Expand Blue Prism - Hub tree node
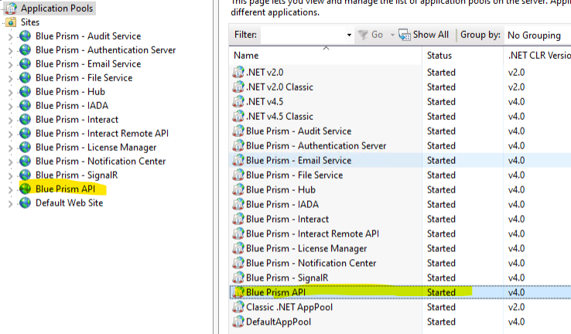571x334 pixels. pyautogui.click(x=11, y=93)
